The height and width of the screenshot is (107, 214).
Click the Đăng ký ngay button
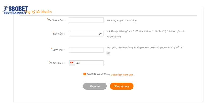(121, 86)
